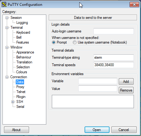The image size is (141, 136).
Task: Select Bell in the category tree
Action: (x=19, y=37)
